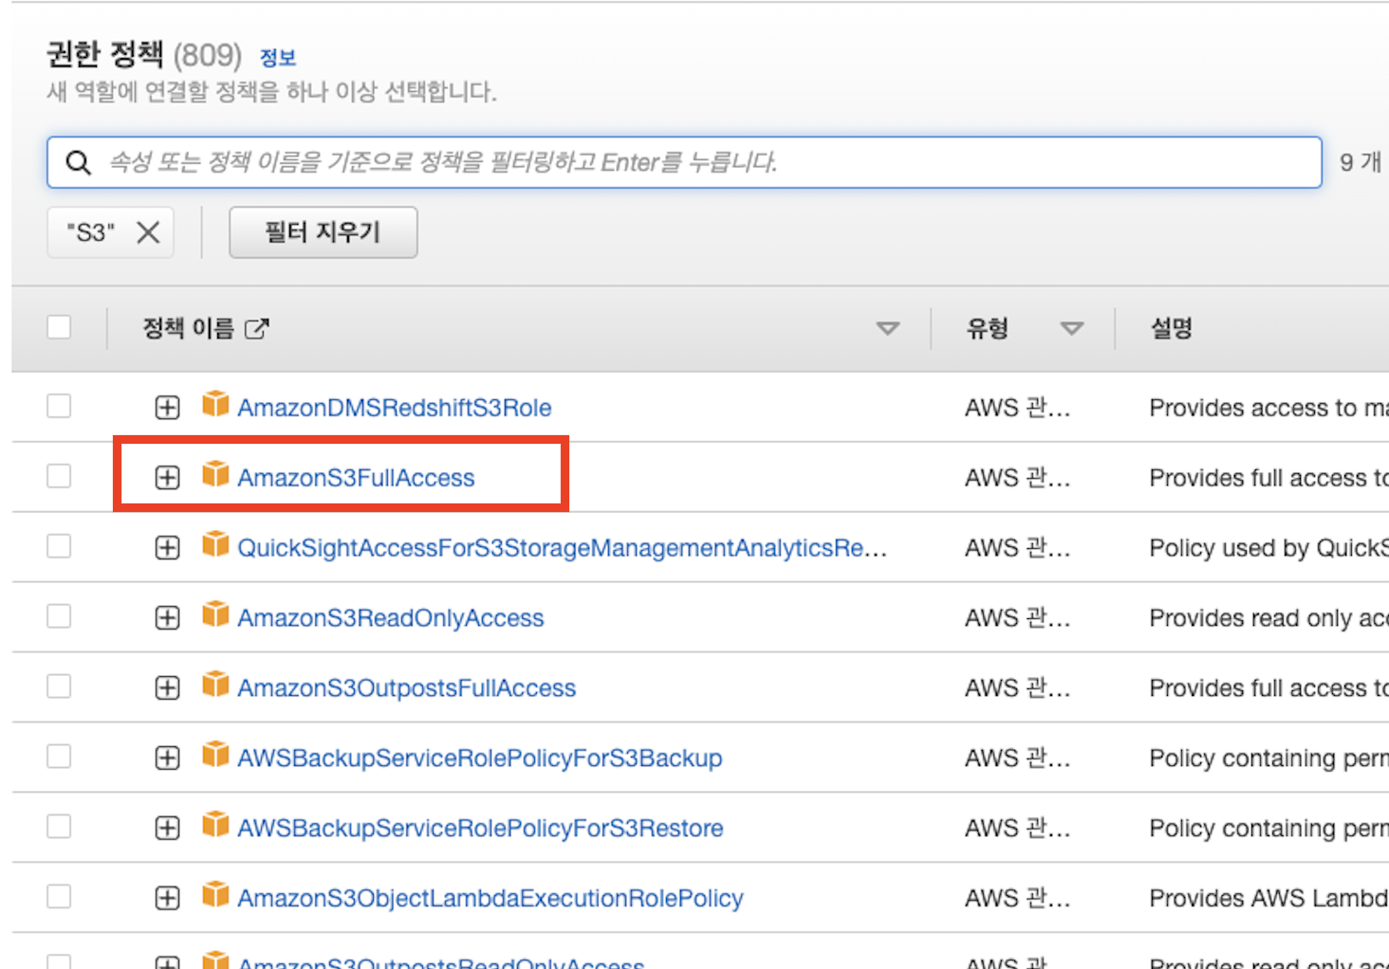The image size is (1389, 969).
Task: Click the 필터 지우기 button
Action: click(323, 232)
